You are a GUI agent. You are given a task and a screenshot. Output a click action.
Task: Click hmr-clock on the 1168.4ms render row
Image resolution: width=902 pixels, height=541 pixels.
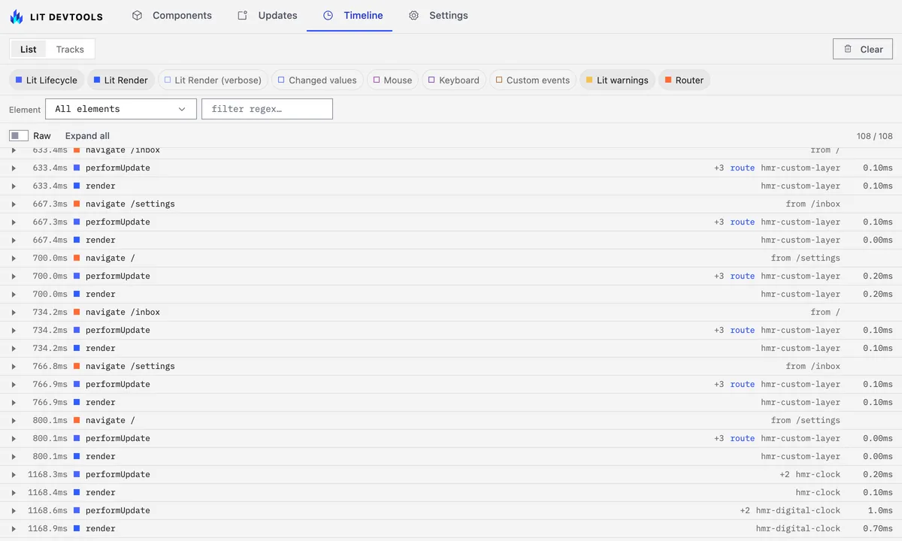[x=818, y=492]
